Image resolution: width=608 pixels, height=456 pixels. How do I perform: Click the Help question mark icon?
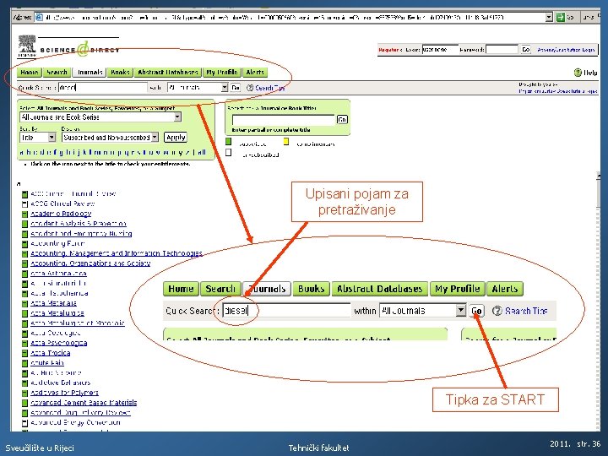coord(578,73)
